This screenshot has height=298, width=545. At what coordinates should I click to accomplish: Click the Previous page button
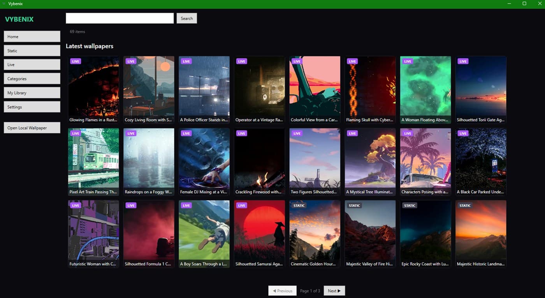(x=283, y=291)
